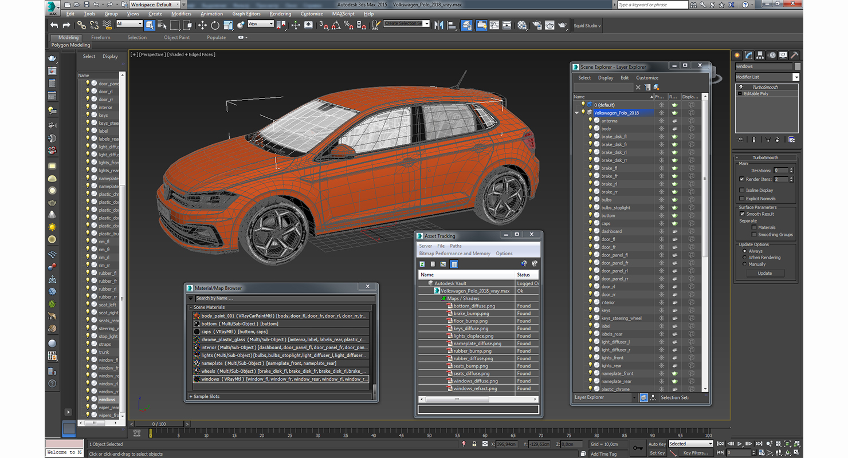Click the Play Animation button

[x=740, y=444]
